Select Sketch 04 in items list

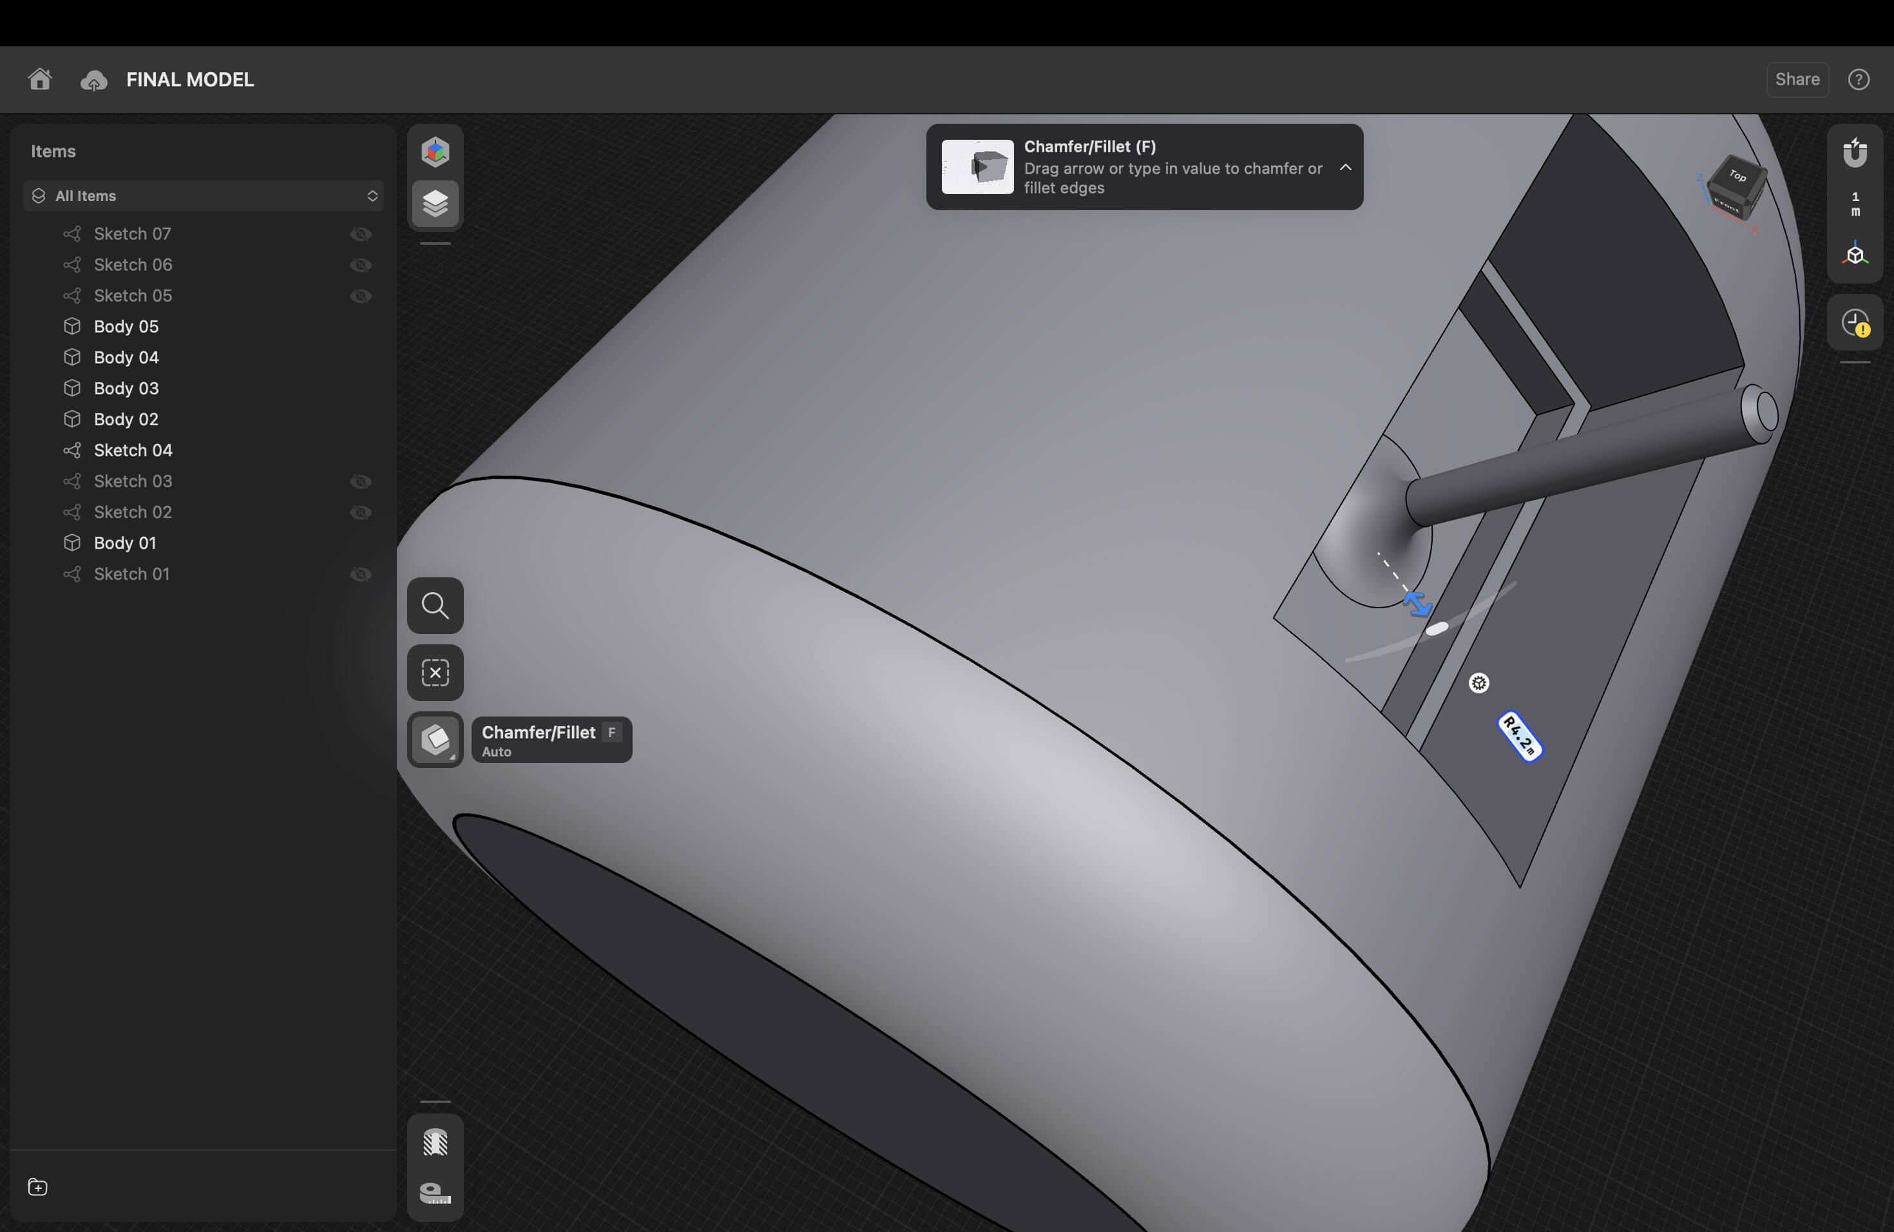(132, 450)
